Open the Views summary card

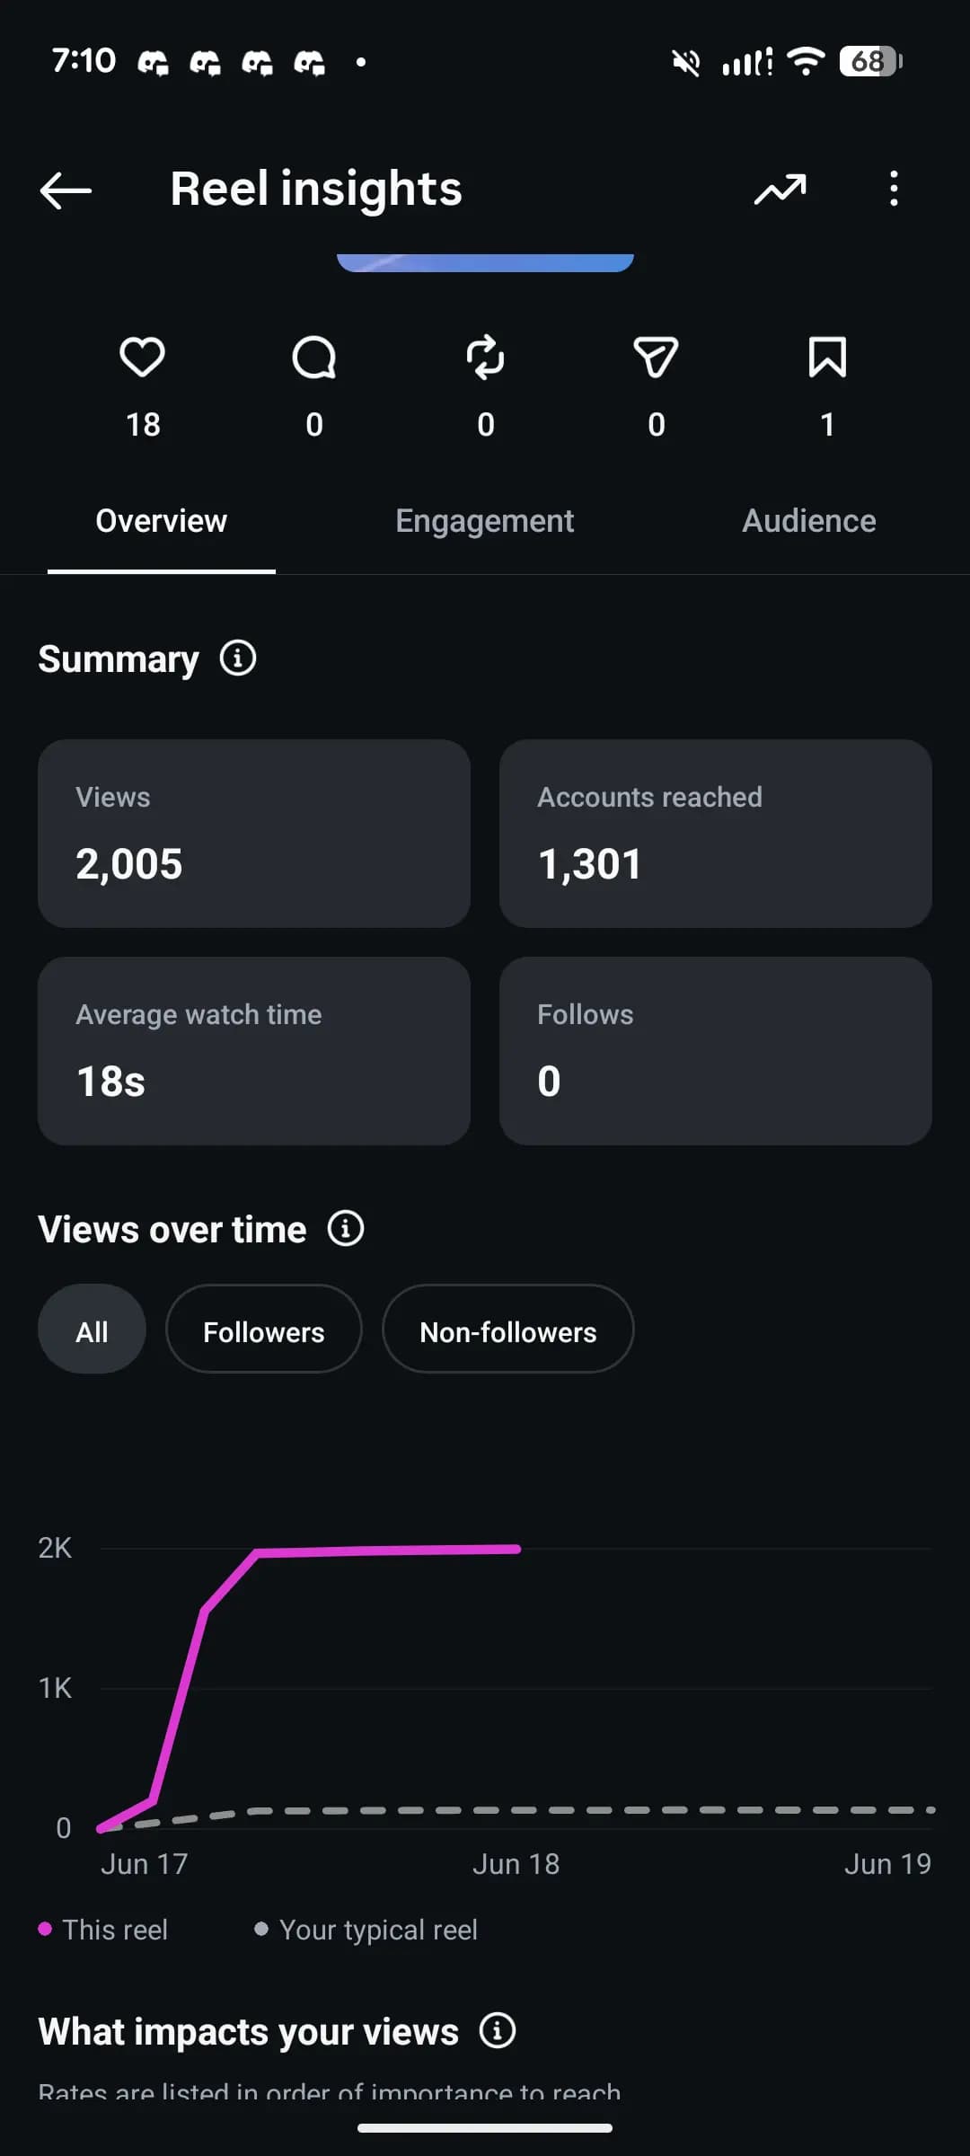(x=254, y=834)
